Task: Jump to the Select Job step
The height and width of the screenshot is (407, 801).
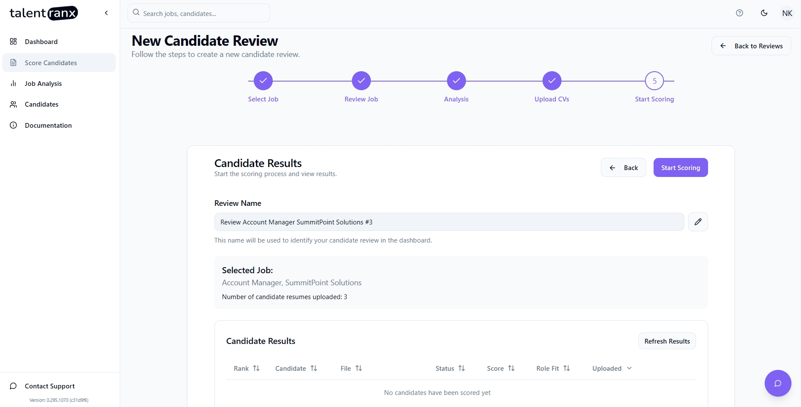Action: (263, 81)
